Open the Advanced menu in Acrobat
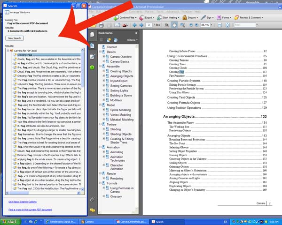The height and width of the screenshot is (225, 282). click(x=172, y=12)
